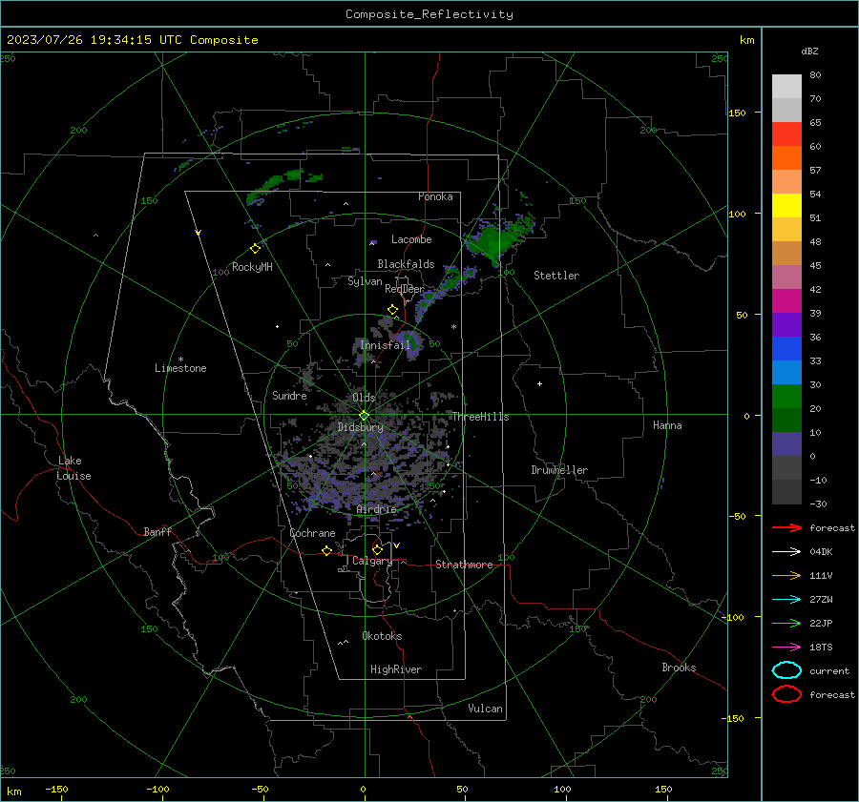Click the dBZ legend heading
This screenshot has width=859, height=802.
(x=809, y=51)
